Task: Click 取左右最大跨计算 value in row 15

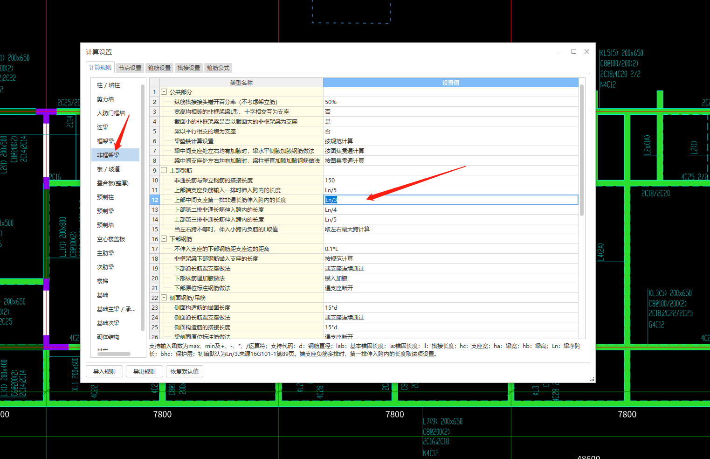Action: (x=451, y=229)
